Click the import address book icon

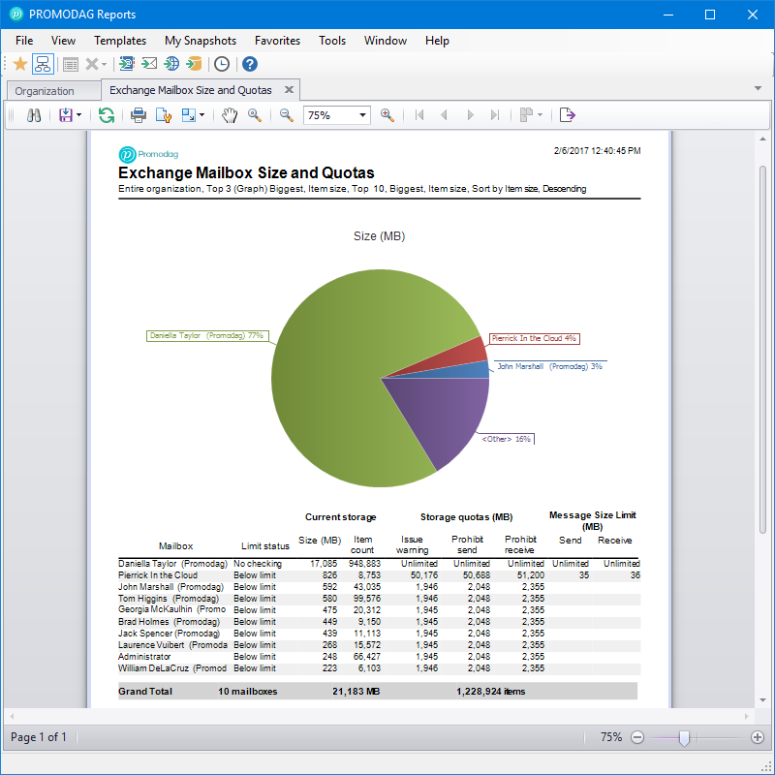pyautogui.click(x=127, y=64)
